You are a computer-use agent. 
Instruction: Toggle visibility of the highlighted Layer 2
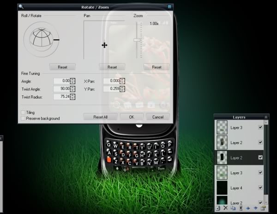pyautogui.click(x=260, y=157)
